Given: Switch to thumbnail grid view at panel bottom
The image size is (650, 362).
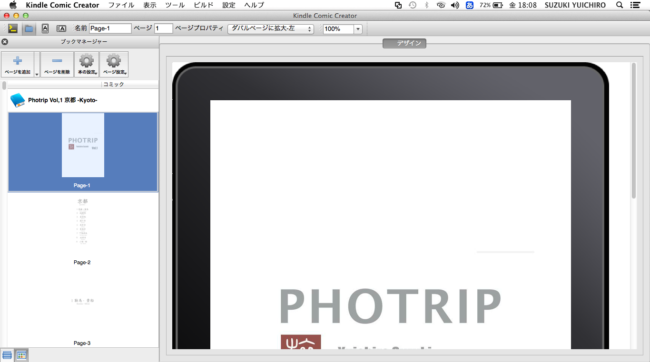Looking at the screenshot, I should coord(21,355).
